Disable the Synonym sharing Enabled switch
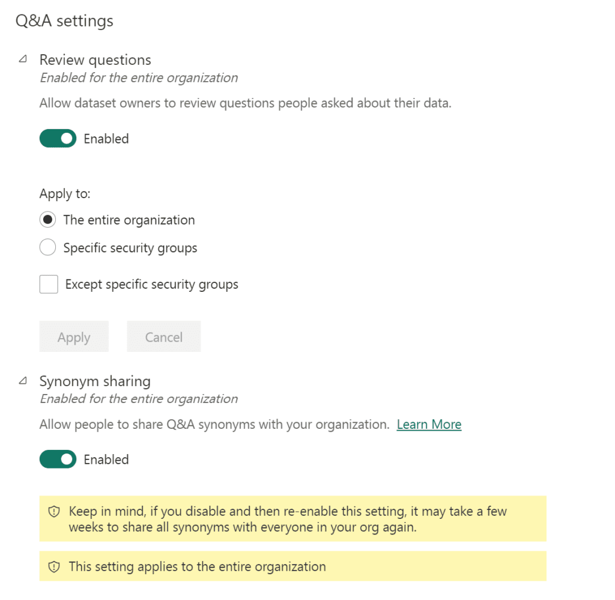This screenshot has height=600, width=615. click(x=58, y=459)
